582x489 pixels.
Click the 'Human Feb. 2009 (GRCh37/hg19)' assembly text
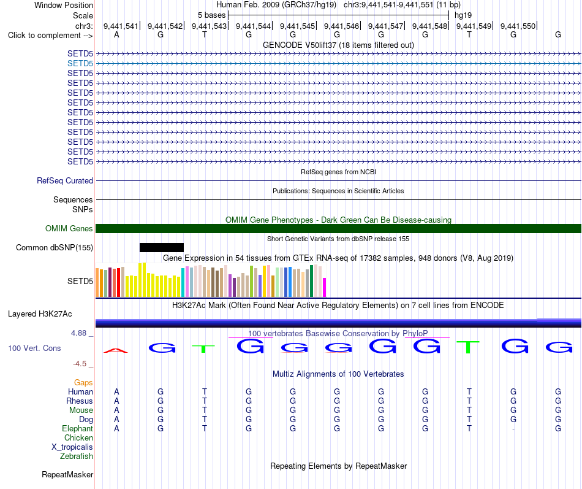pos(276,5)
